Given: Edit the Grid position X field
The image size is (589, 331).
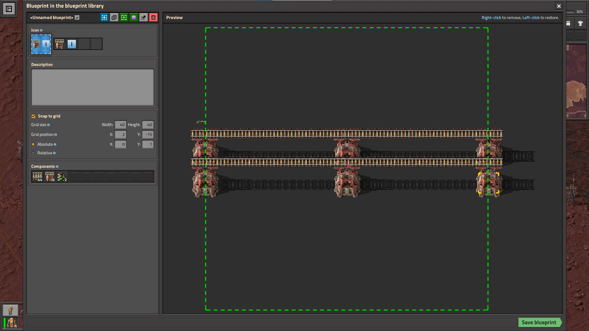Looking at the screenshot, I should tap(121, 135).
